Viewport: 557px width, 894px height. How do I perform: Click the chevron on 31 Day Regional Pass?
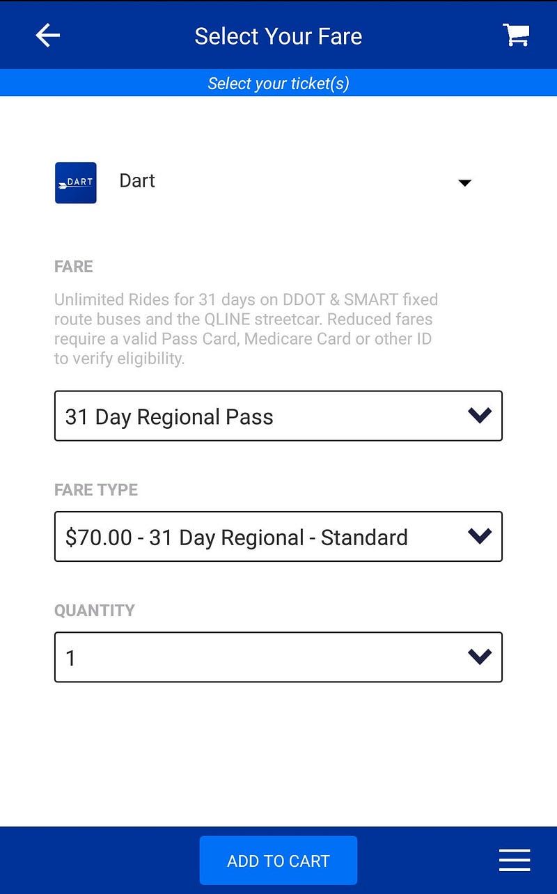coord(480,416)
